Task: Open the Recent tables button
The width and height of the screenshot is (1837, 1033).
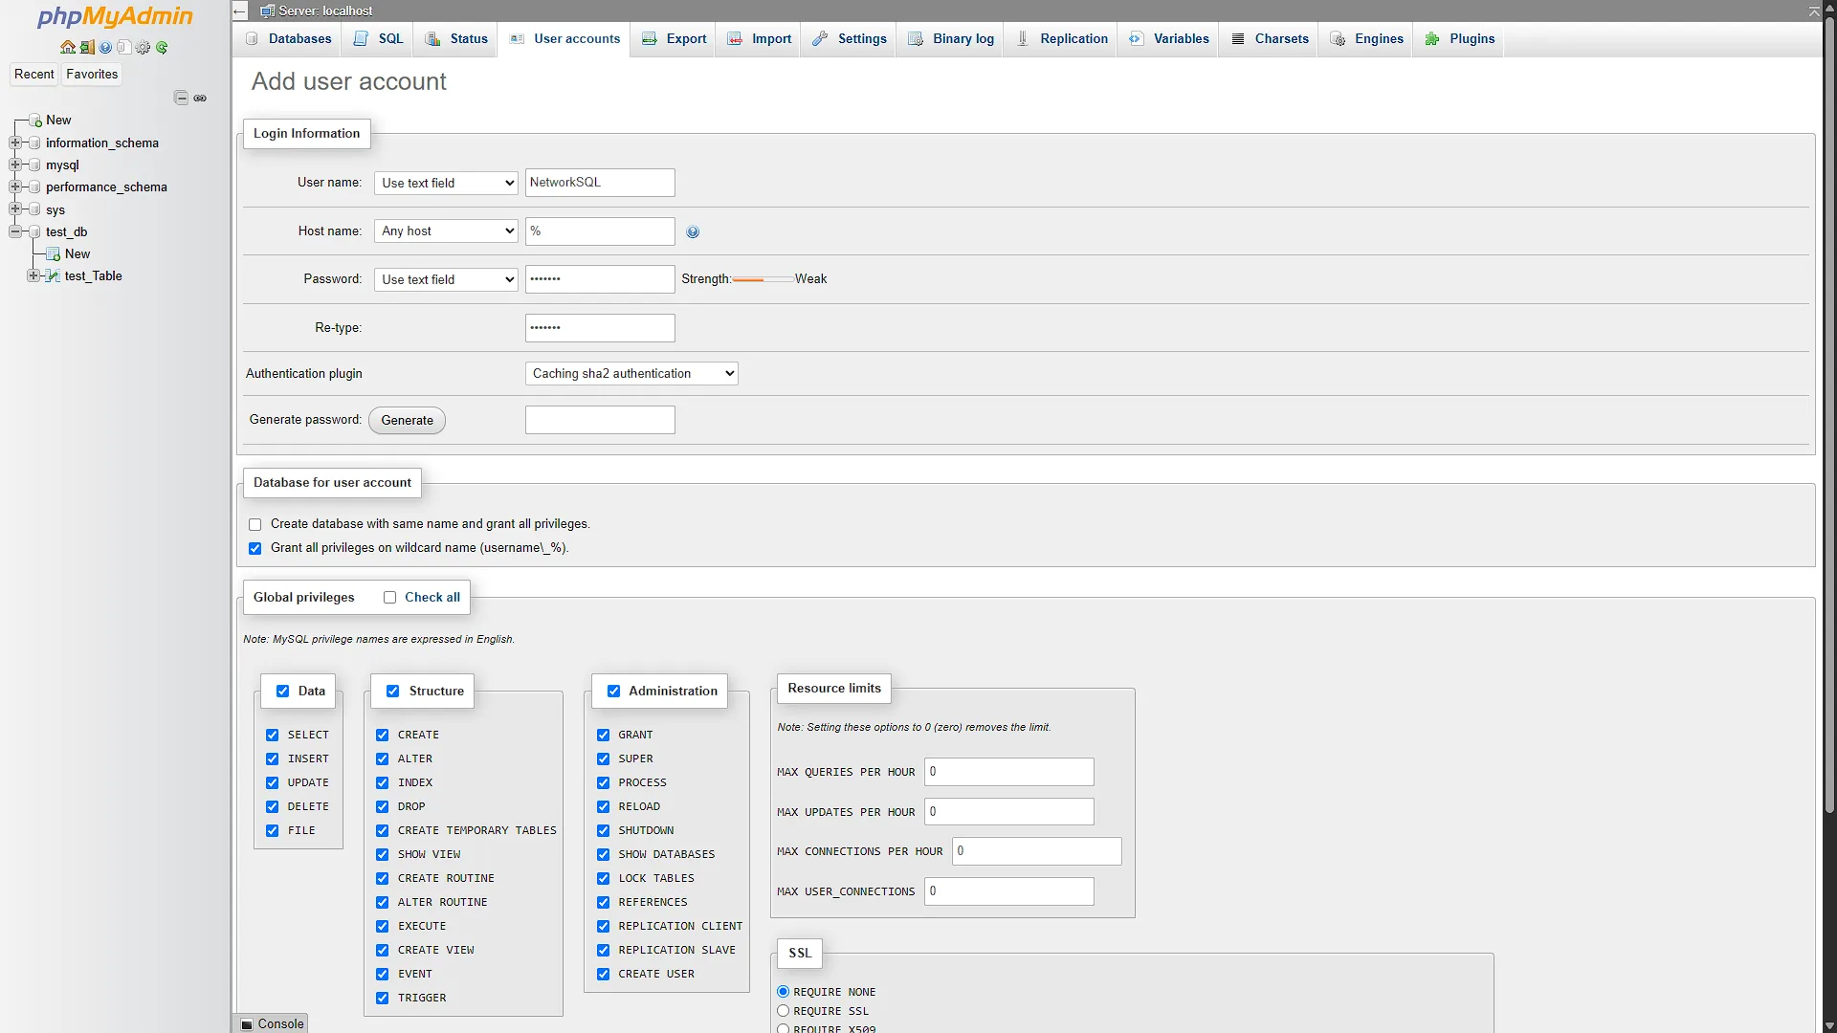Action: (x=34, y=75)
